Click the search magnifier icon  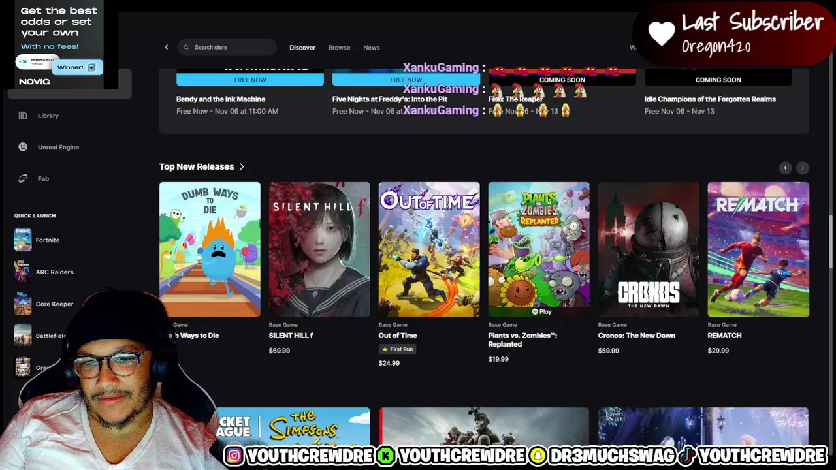click(185, 47)
